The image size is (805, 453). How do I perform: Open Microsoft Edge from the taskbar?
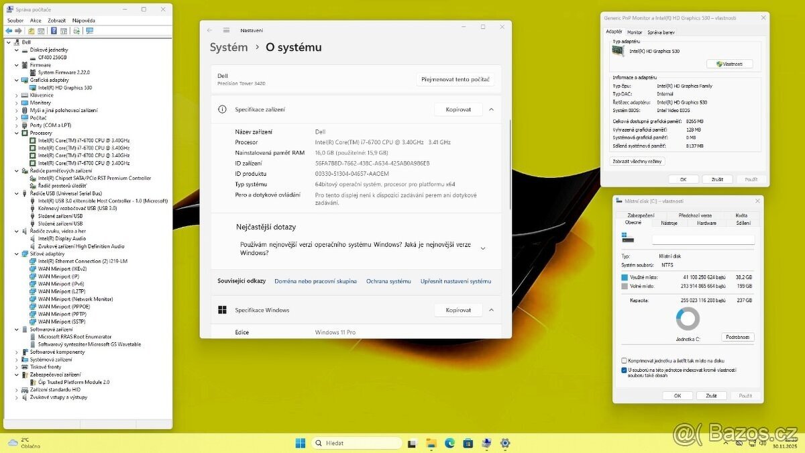[x=449, y=443]
